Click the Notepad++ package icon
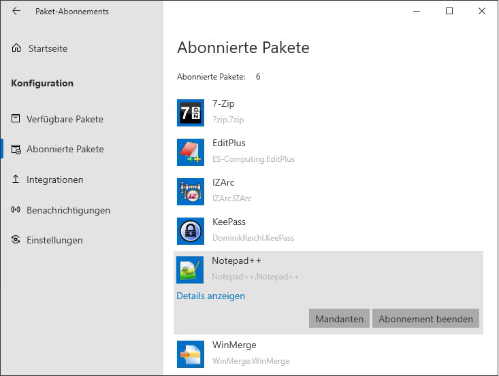This screenshot has height=376, width=499. pyautogui.click(x=190, y=270)
